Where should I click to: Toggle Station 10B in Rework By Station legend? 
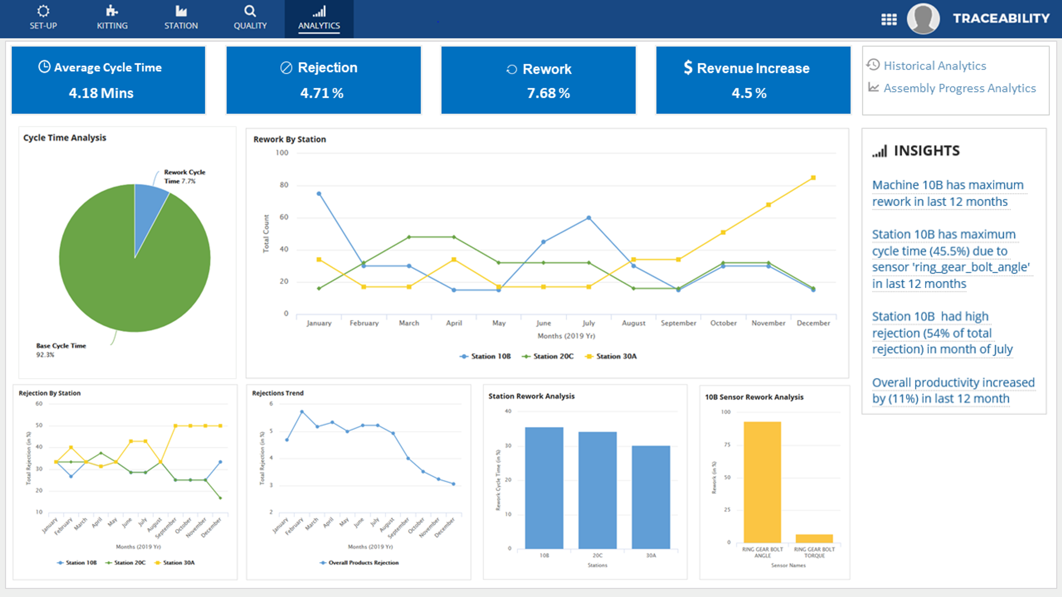[x=485, y=356]
